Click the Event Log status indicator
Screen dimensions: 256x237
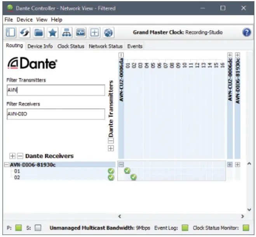185,228
